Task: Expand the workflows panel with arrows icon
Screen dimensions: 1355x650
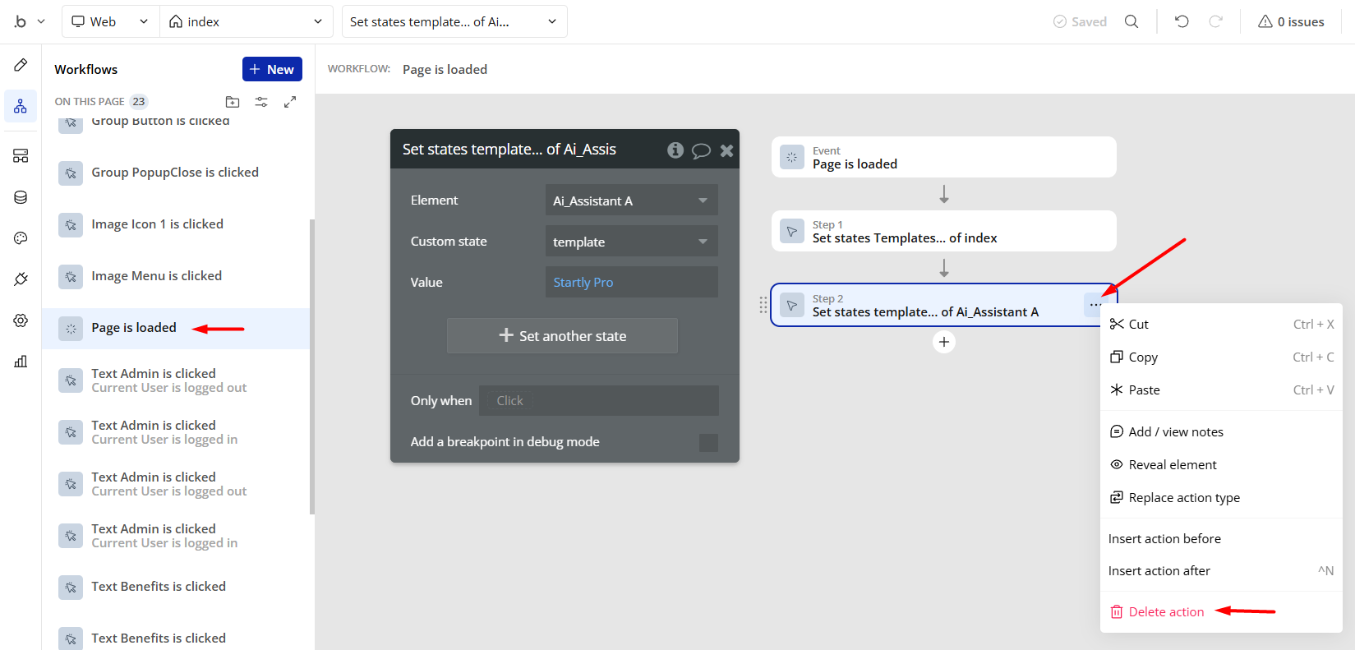Action: pos(290,102)
